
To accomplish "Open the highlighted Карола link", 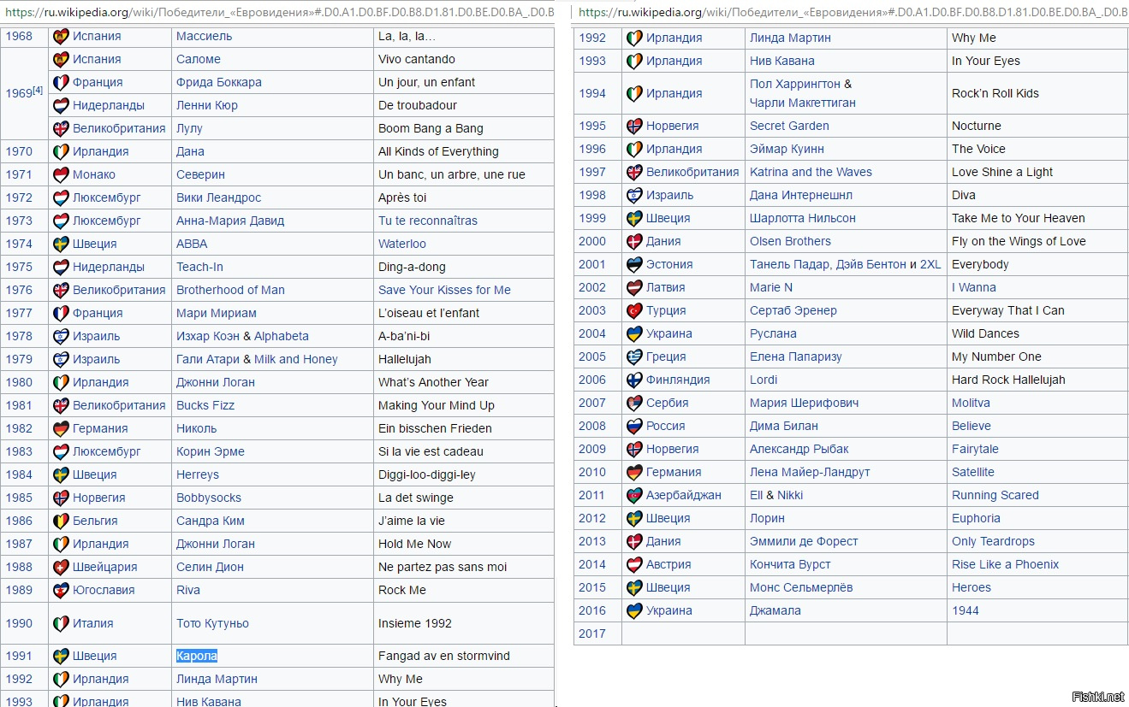I will pyautogui.click(x=197, y=657).
